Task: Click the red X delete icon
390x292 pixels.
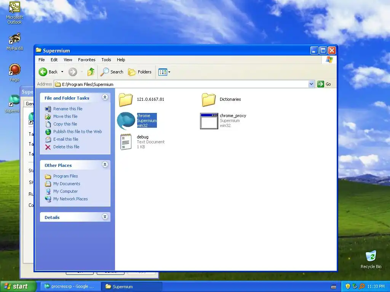Action: [x=48, y=147]
